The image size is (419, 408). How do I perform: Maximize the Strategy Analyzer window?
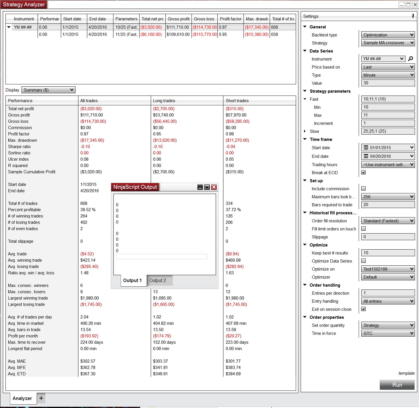point(408,5)
